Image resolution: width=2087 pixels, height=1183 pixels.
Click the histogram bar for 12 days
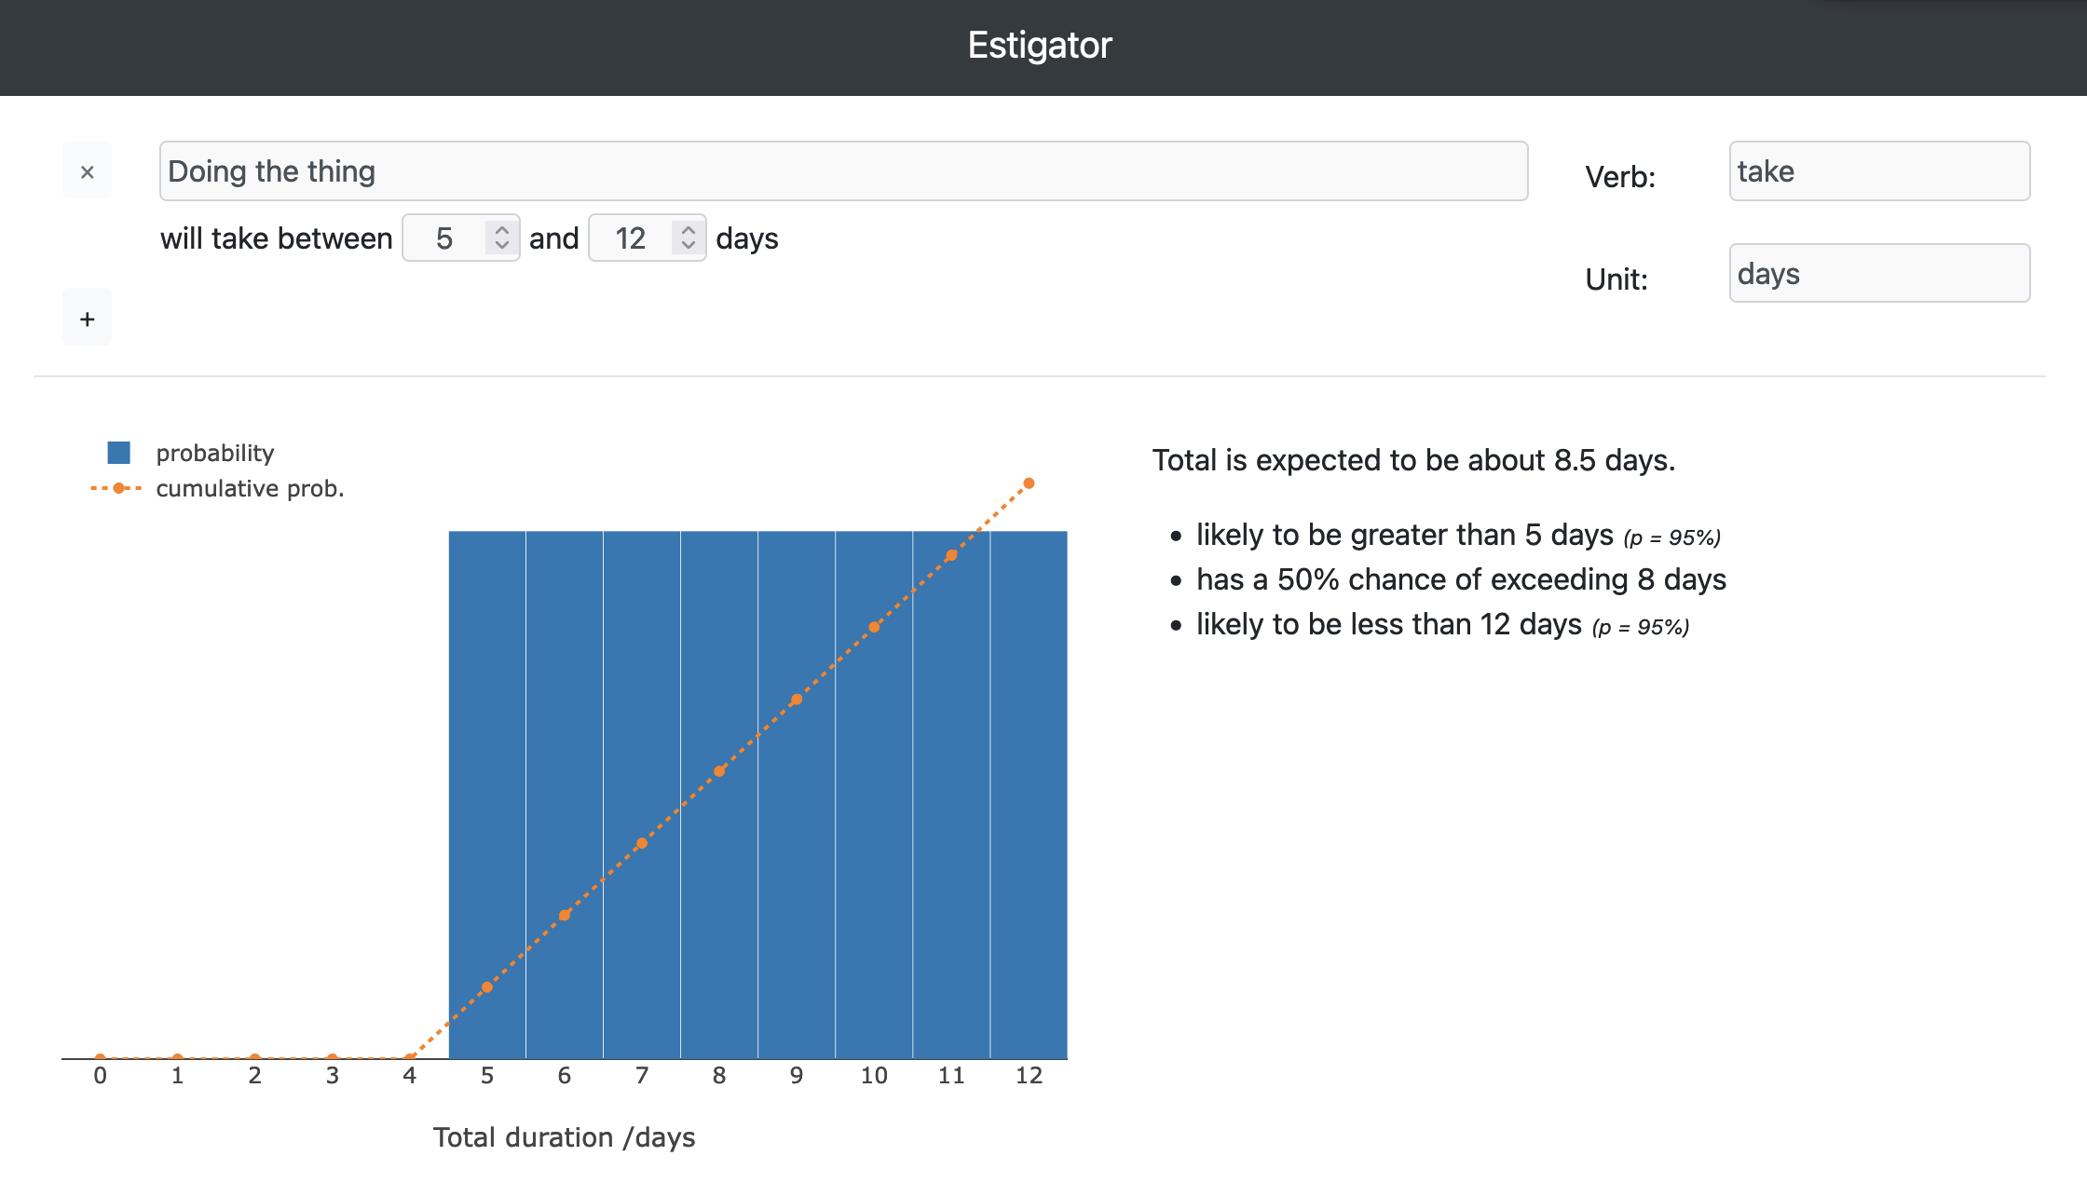click(x=1029, y=792)
